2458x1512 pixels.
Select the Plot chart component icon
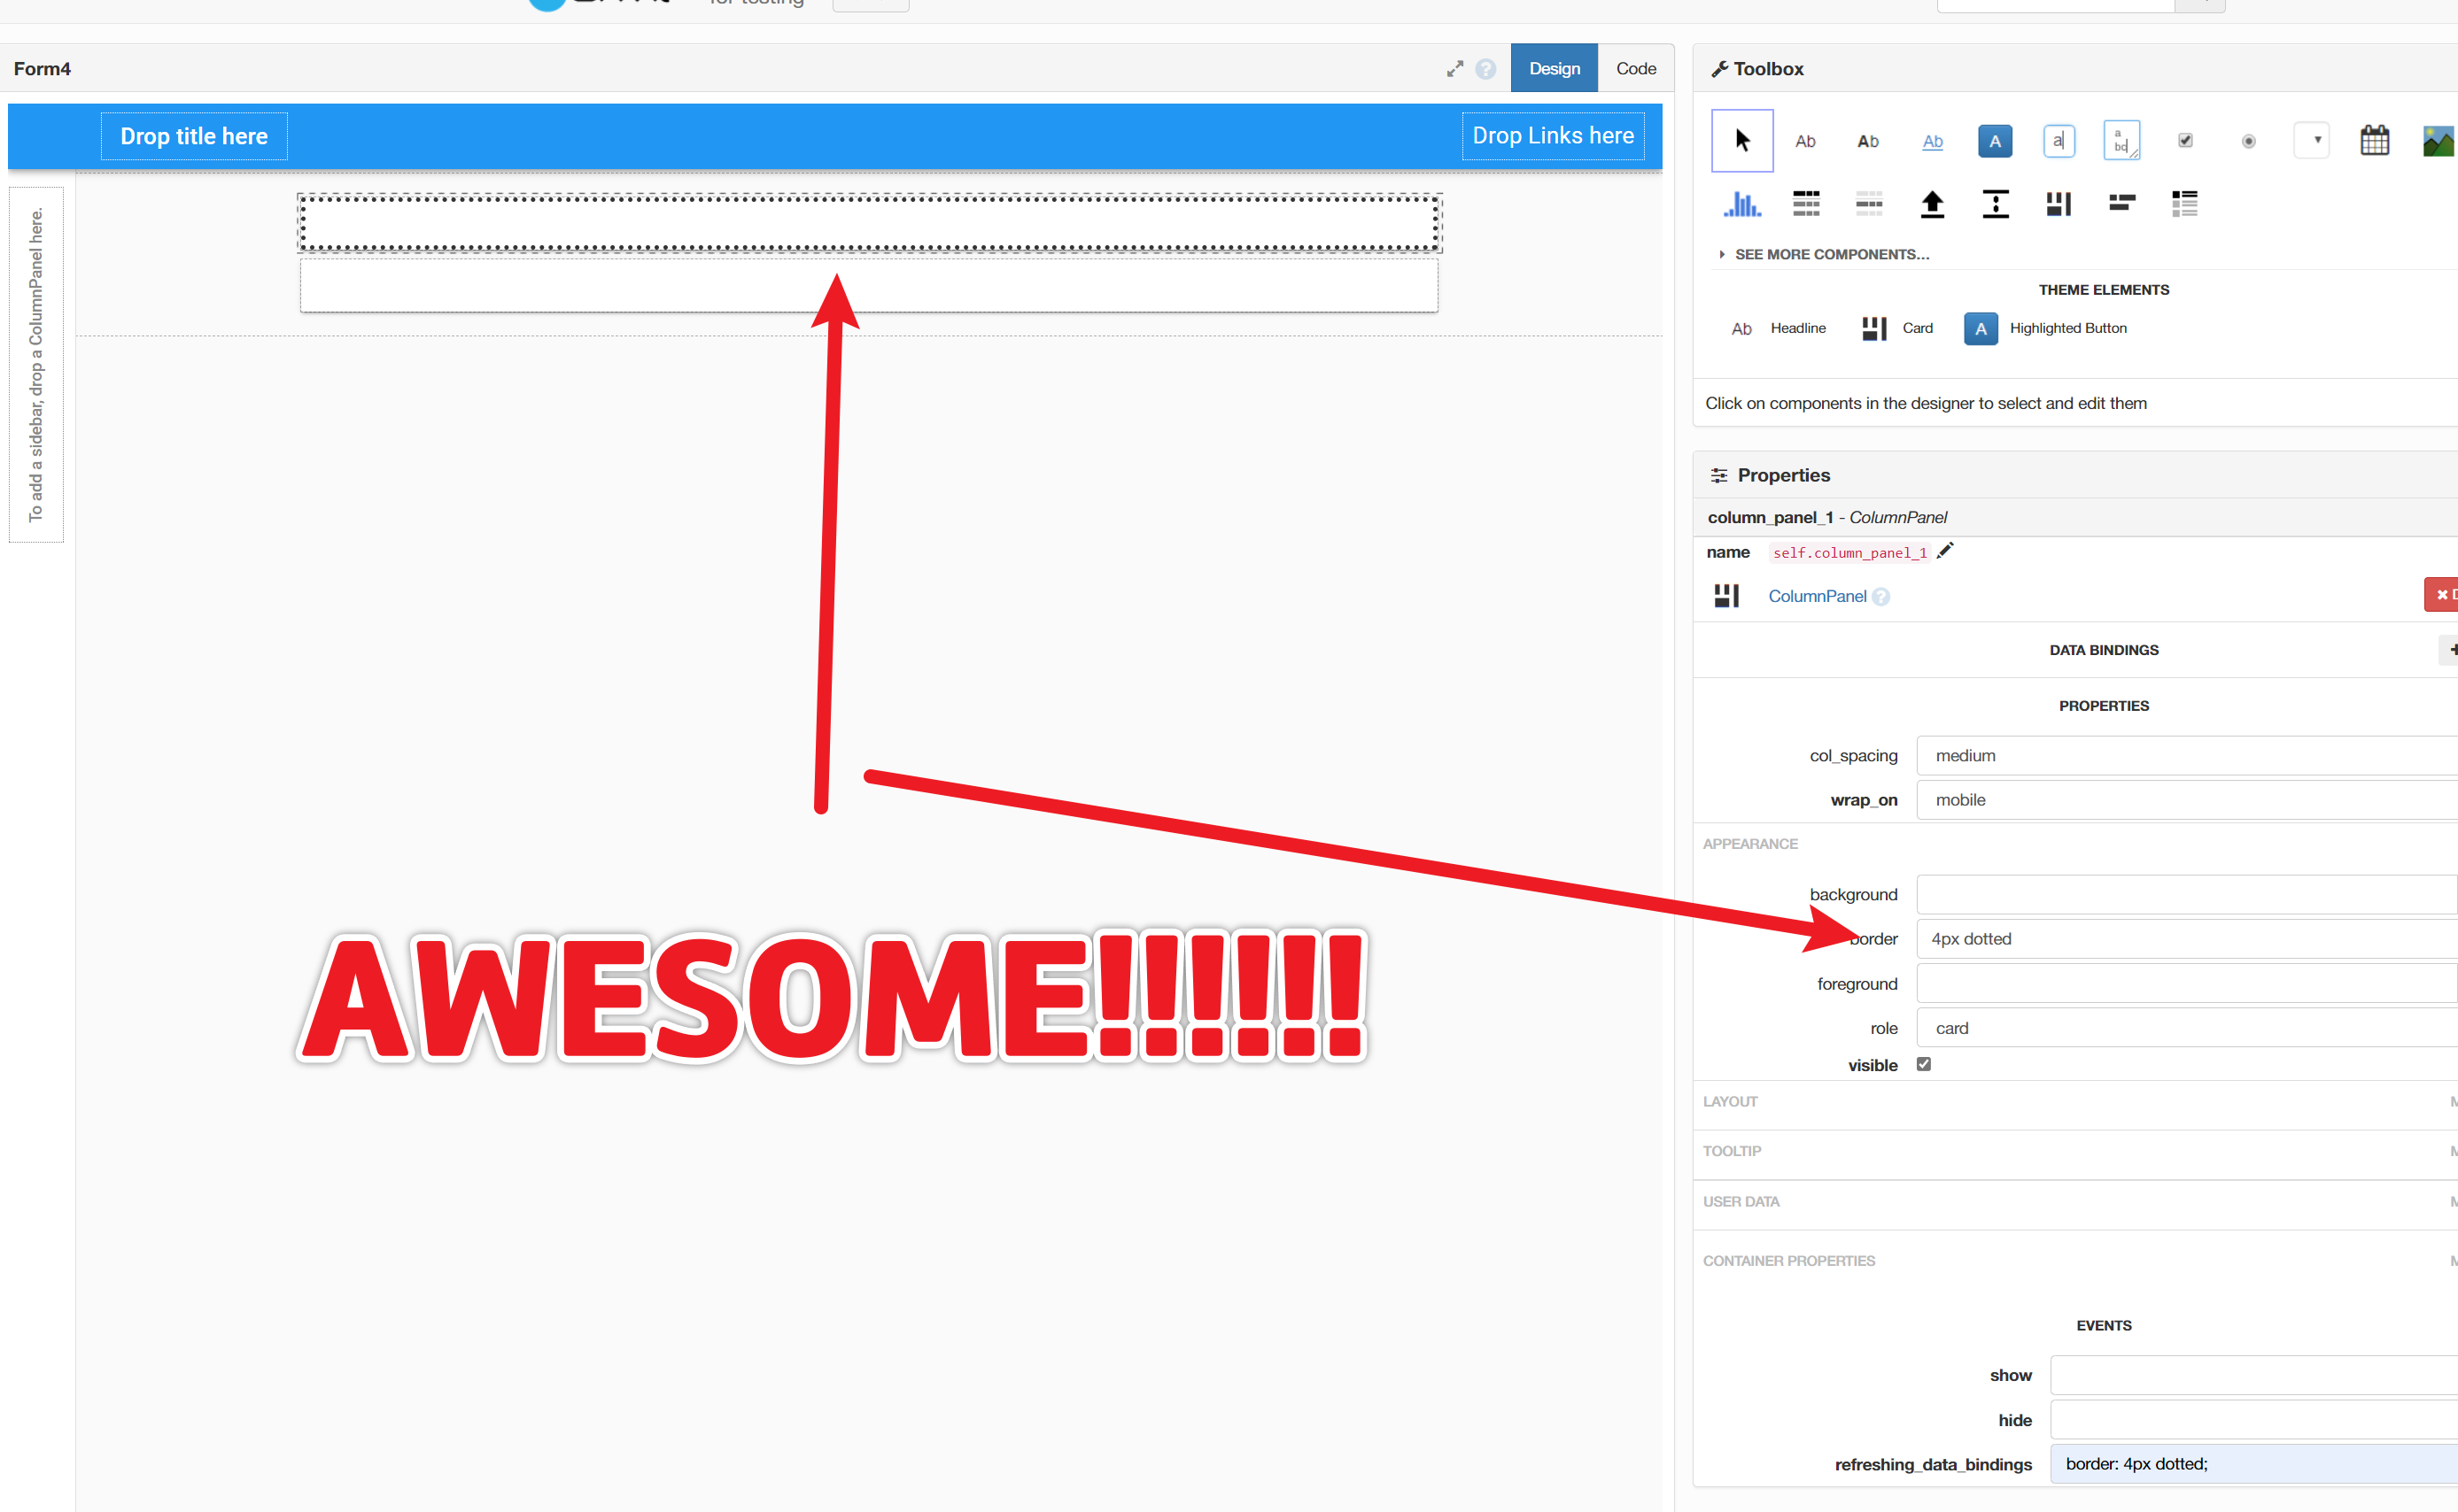coord(1741,204)
